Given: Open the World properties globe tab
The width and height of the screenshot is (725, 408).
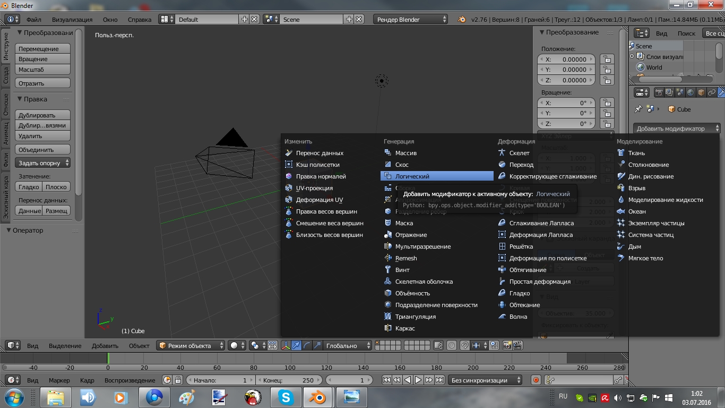Looking at the screenshot, I should tap(691, 92).
